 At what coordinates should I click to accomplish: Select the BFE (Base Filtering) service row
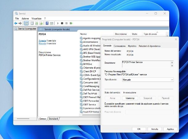[90, 53]
